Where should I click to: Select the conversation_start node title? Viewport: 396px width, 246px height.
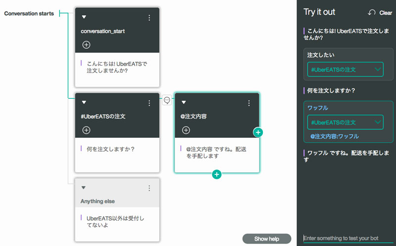(102, 31)
